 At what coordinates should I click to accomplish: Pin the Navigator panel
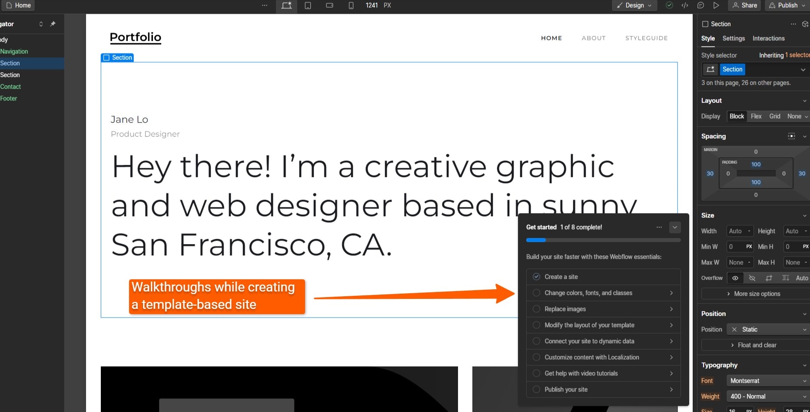coord(53,24)
